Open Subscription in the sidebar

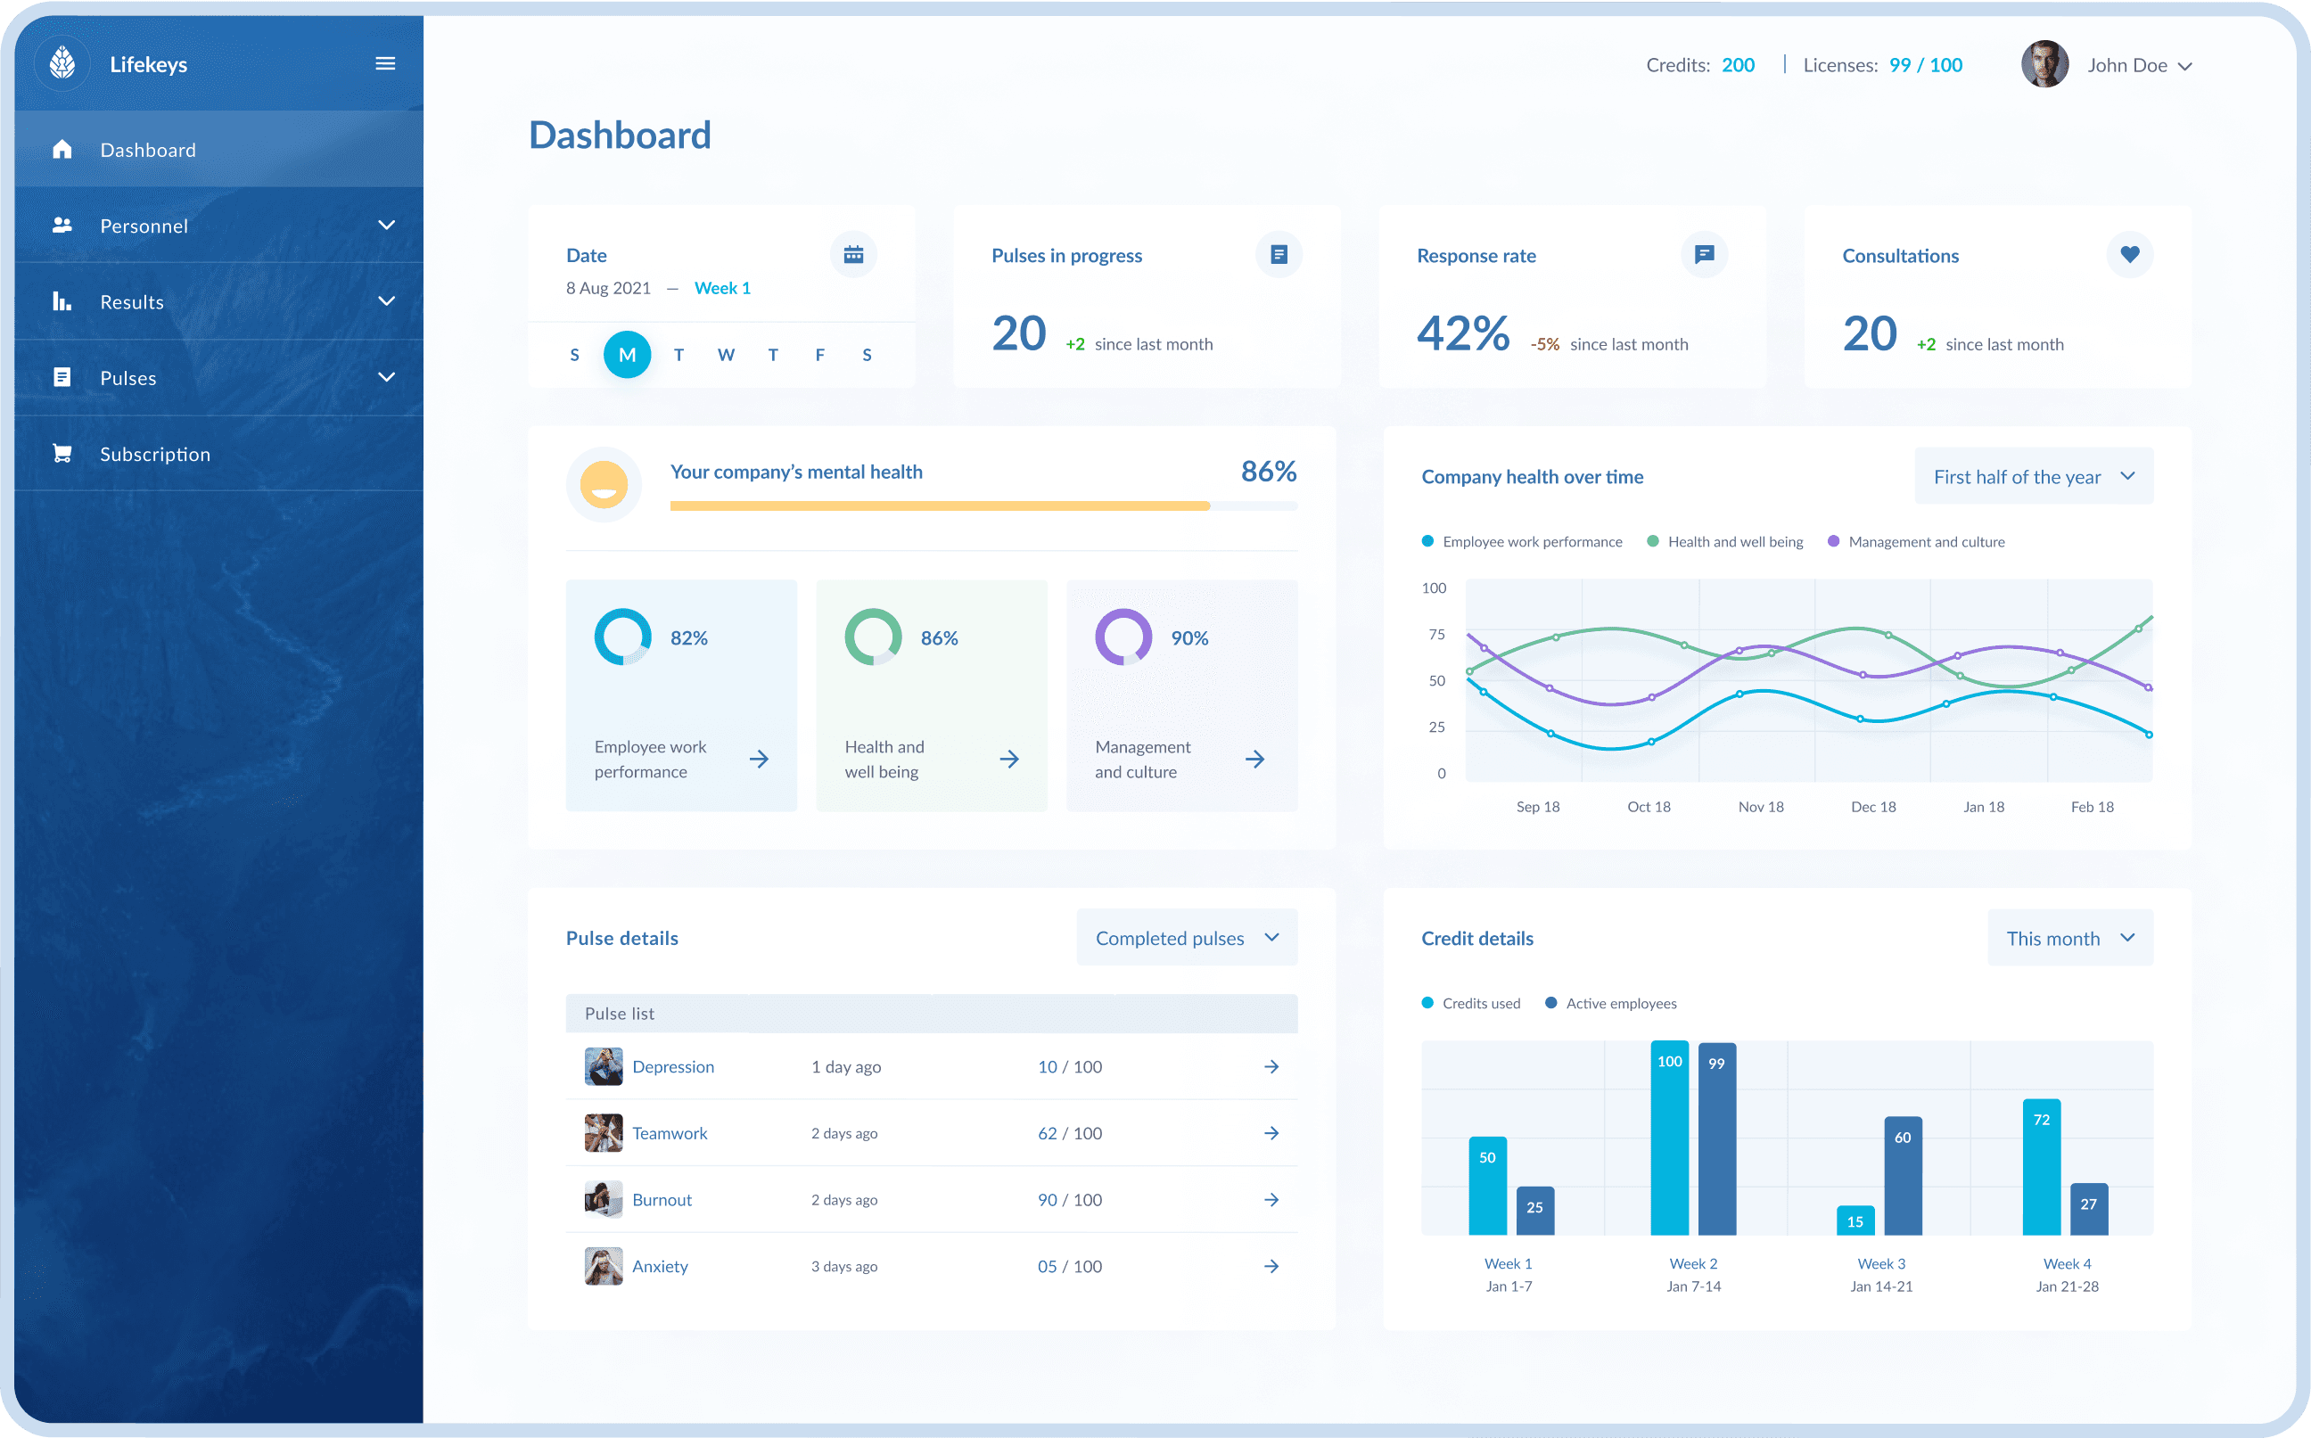coord(155,454)
